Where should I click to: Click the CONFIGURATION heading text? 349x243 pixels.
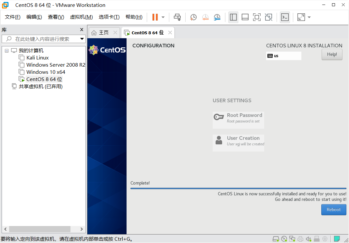[x=153, y=46]
